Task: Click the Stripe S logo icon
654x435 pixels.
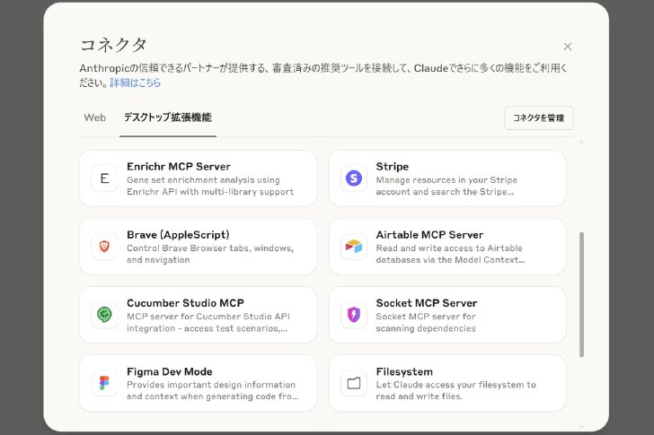Action: [354, 178]
